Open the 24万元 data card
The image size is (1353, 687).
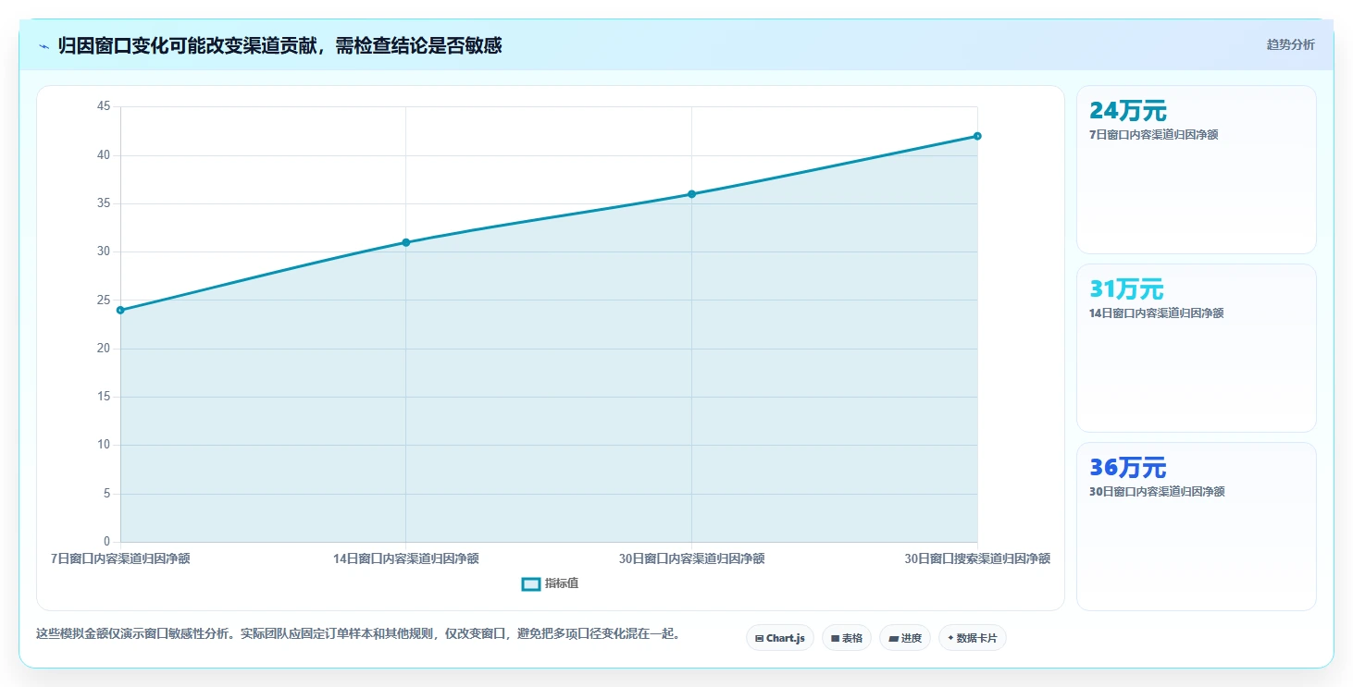point(1196,169)
